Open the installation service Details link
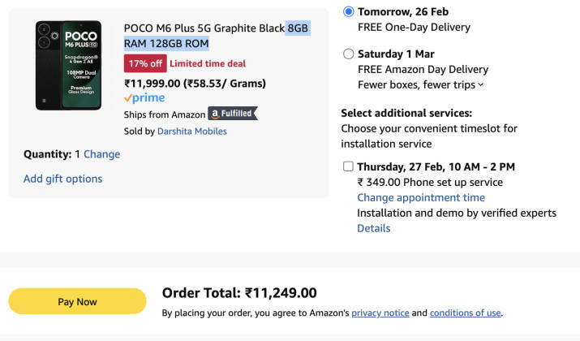This screenshot has height=341, width=580. tap(373, 228)
